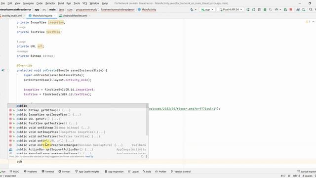
Task: Open the Build menu
Action: (61, 3)
